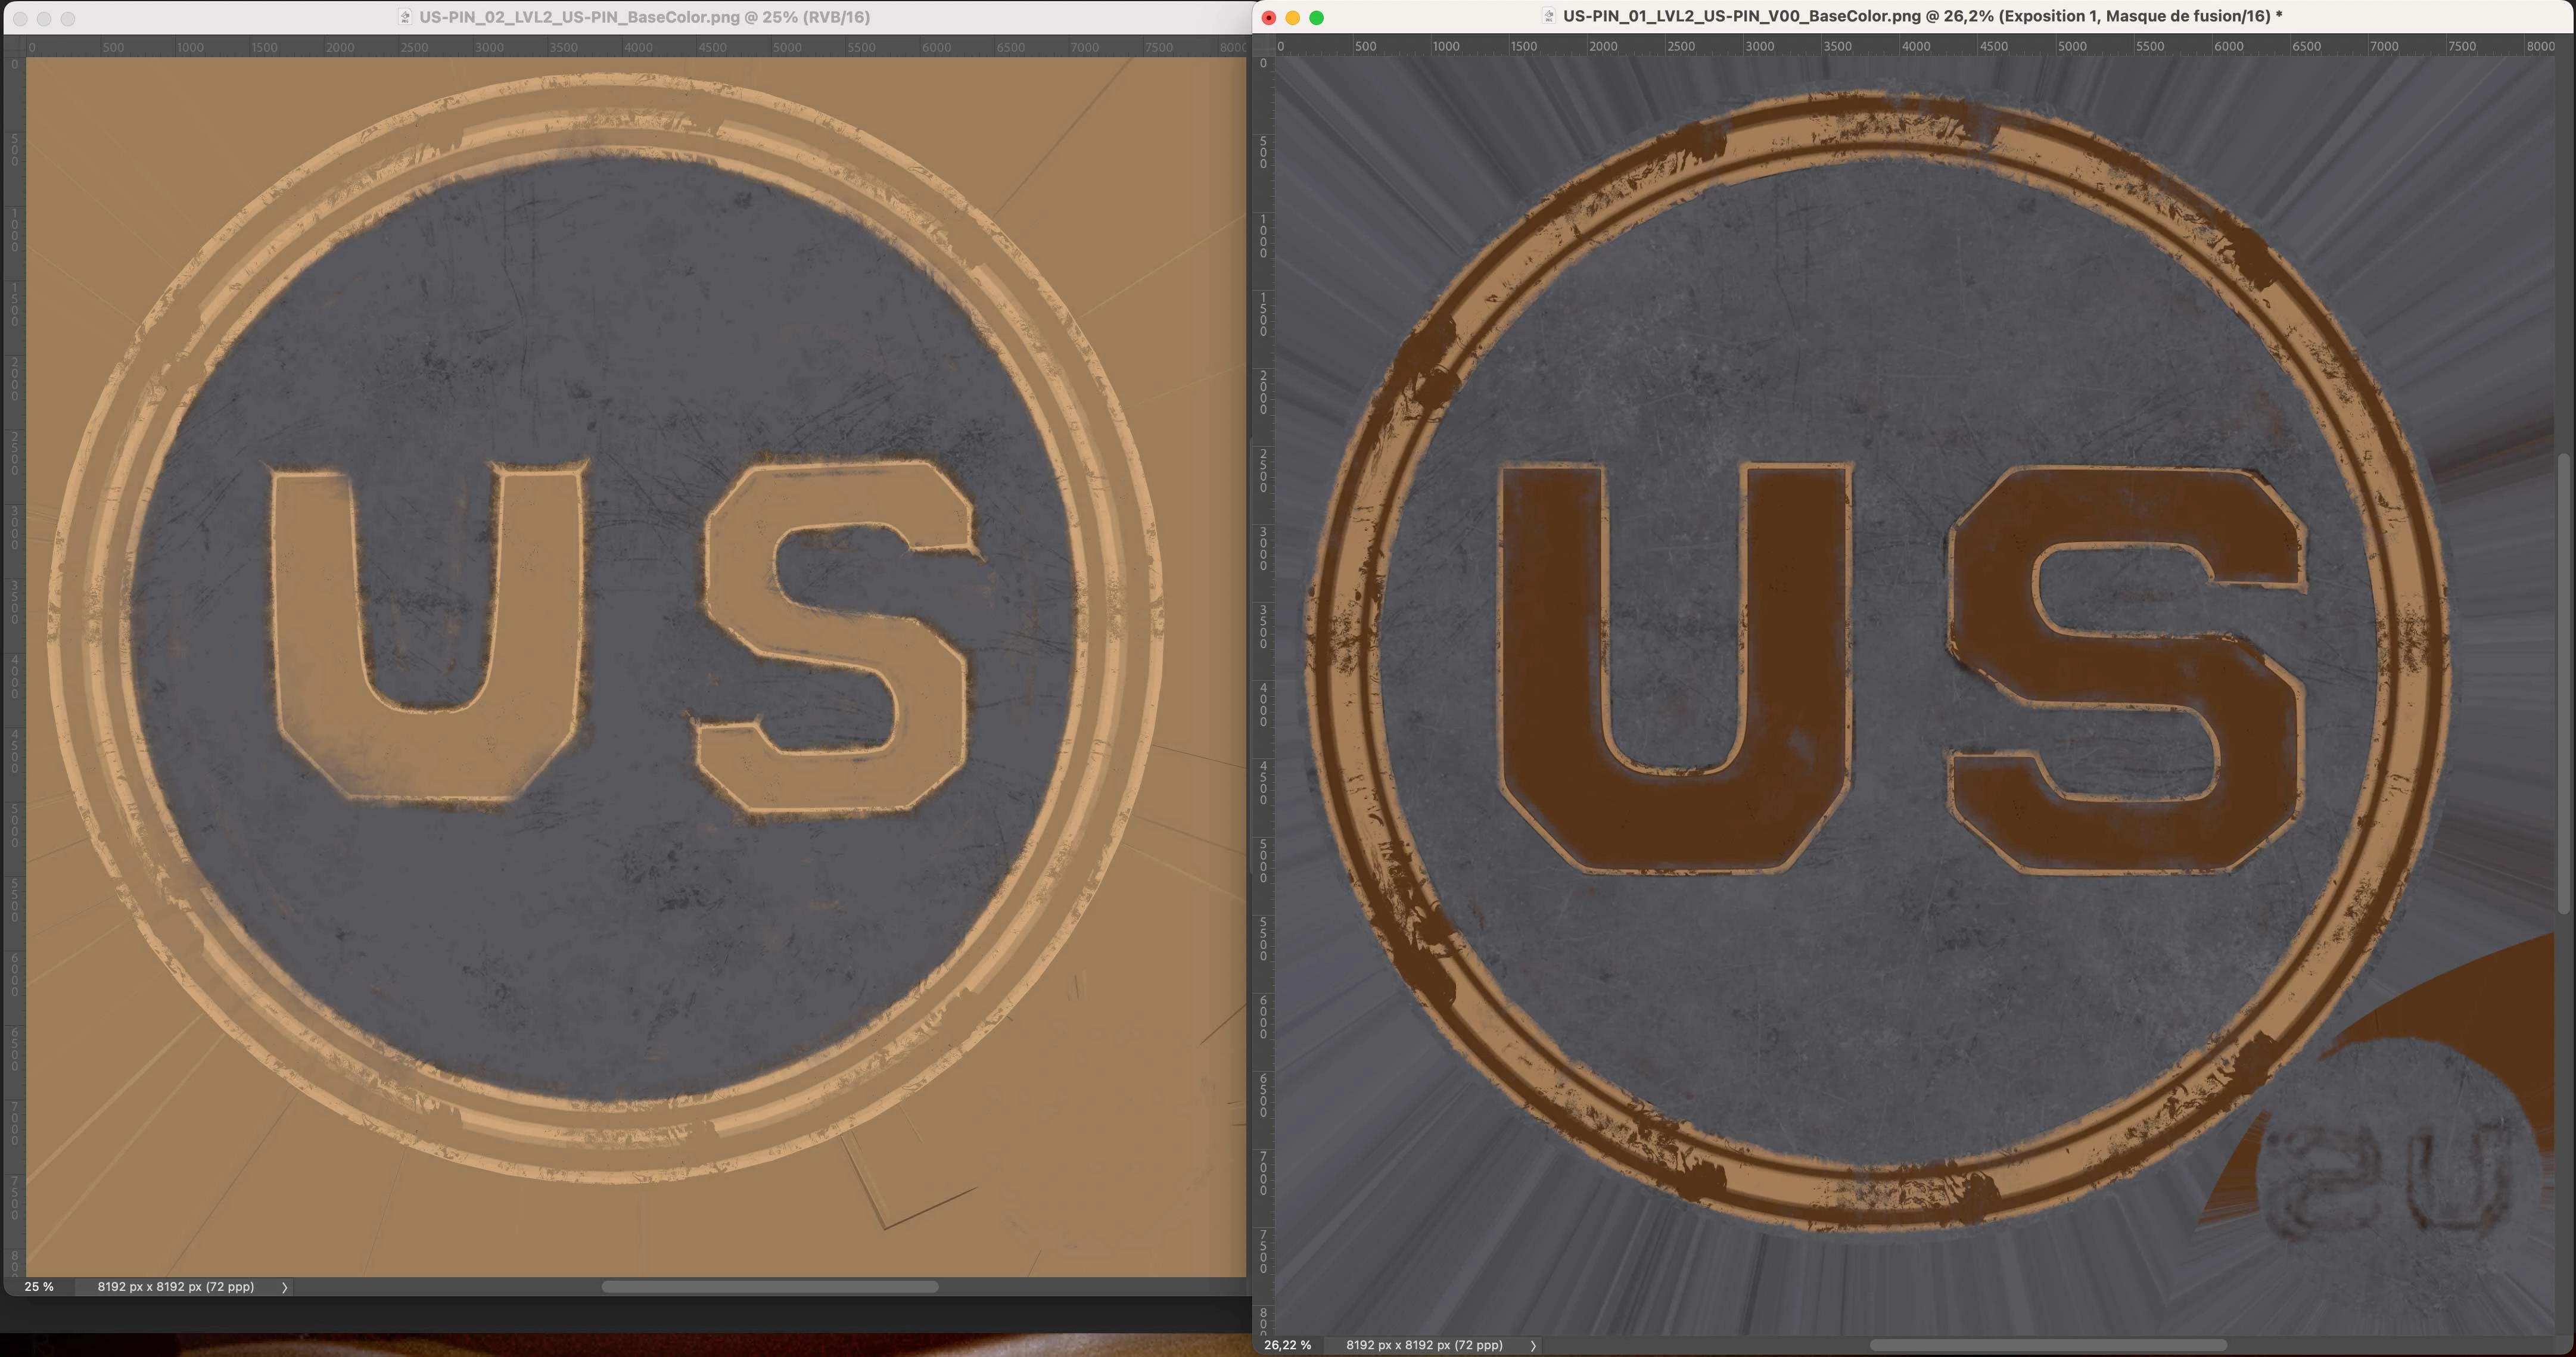Screen dimensions: 2576x1357
Task: Expand status bar chevron in US-PIN_01 window
Action: tap(1533, 1345)
